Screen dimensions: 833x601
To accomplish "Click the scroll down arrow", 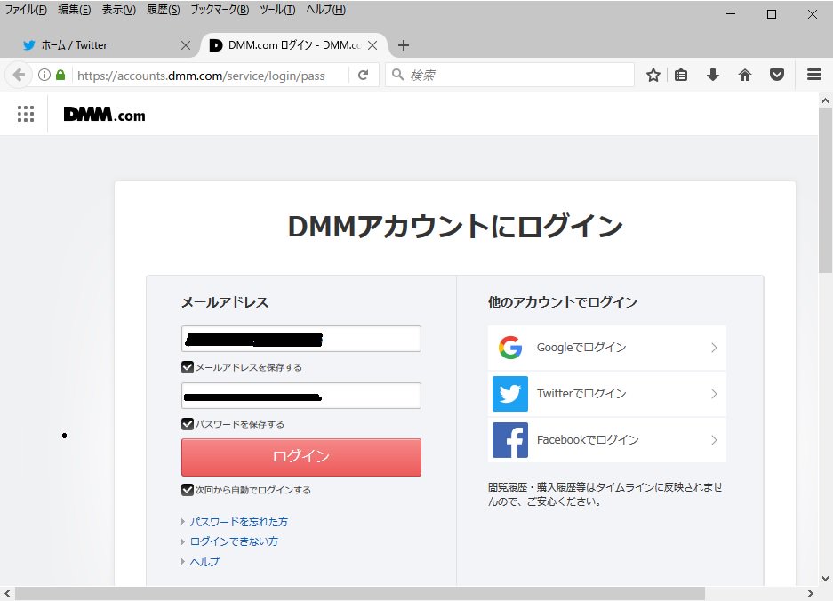I will coord(825,579).
